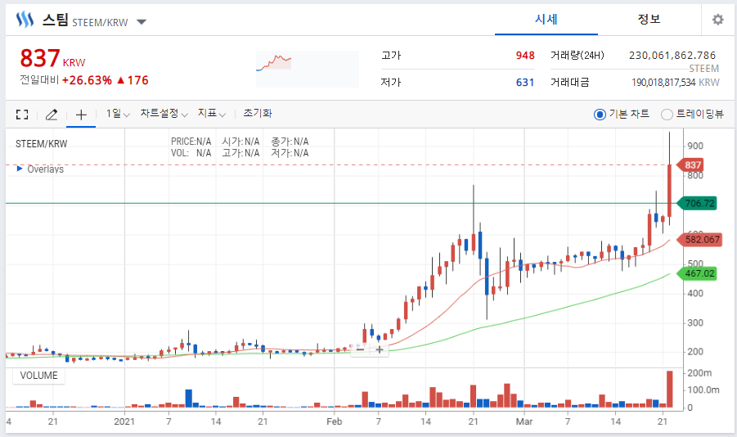Click the low price value 631
The image size is (737, 437).
point(525,83)
